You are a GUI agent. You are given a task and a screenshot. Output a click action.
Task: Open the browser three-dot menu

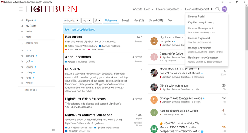point(222,2)
